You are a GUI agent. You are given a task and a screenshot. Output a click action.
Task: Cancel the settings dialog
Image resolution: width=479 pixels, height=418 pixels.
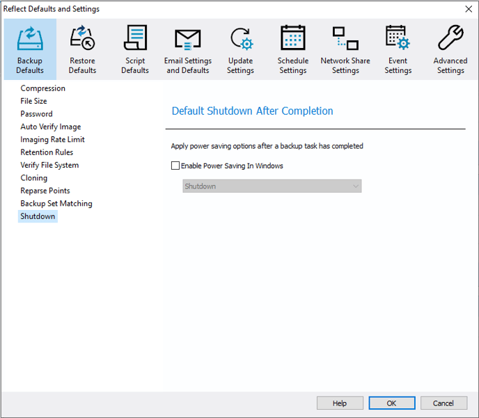[x=443, y=403]
